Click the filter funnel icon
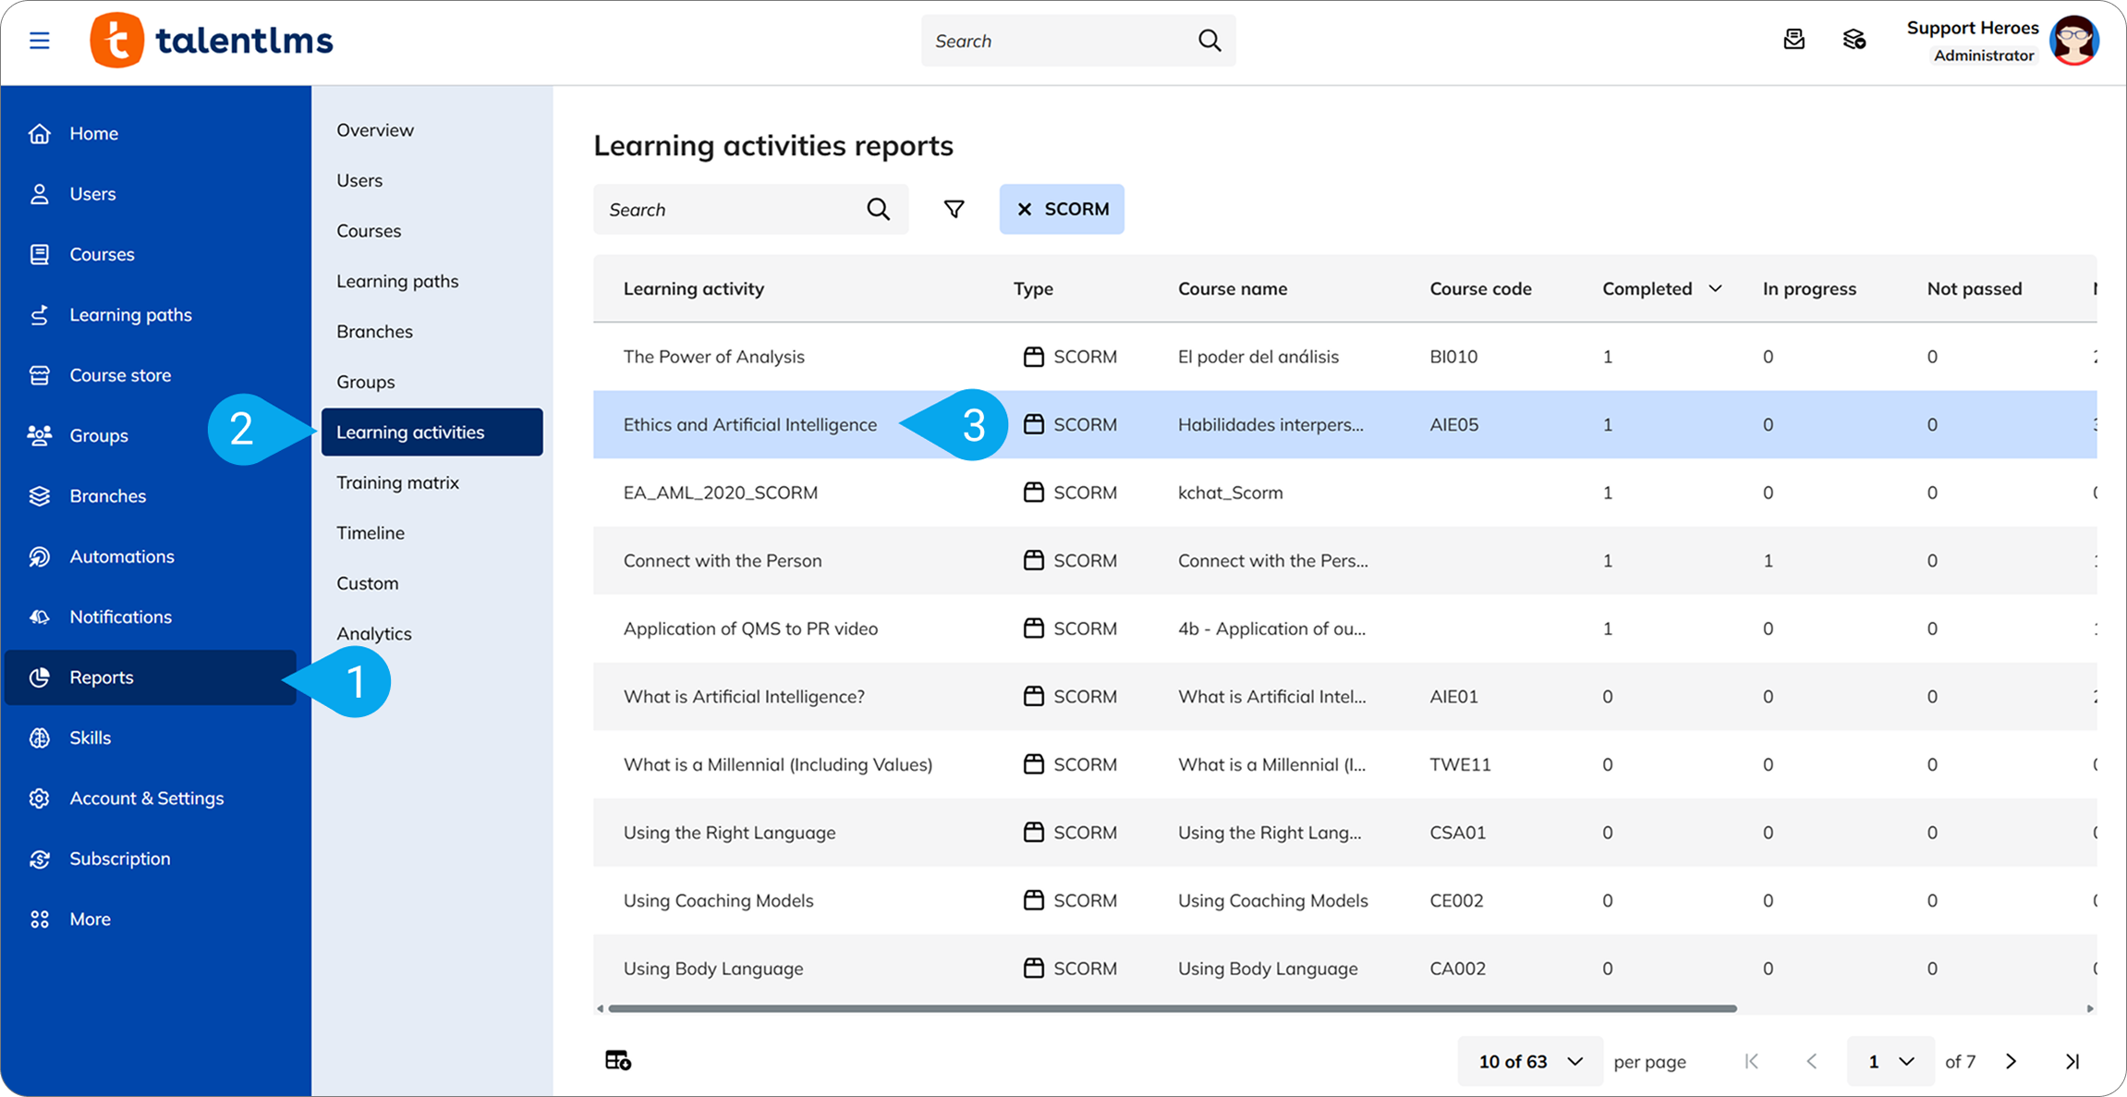The height and width of the screenshot is (1097, 2127). coord(954,210)
